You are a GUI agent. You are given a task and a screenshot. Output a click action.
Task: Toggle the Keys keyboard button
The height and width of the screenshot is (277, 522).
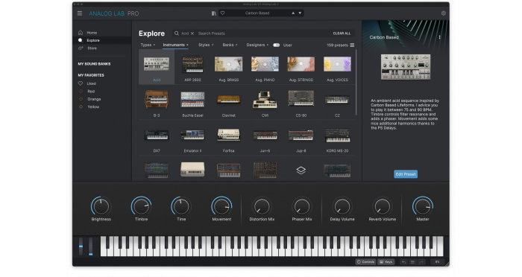tap(386, 262)
